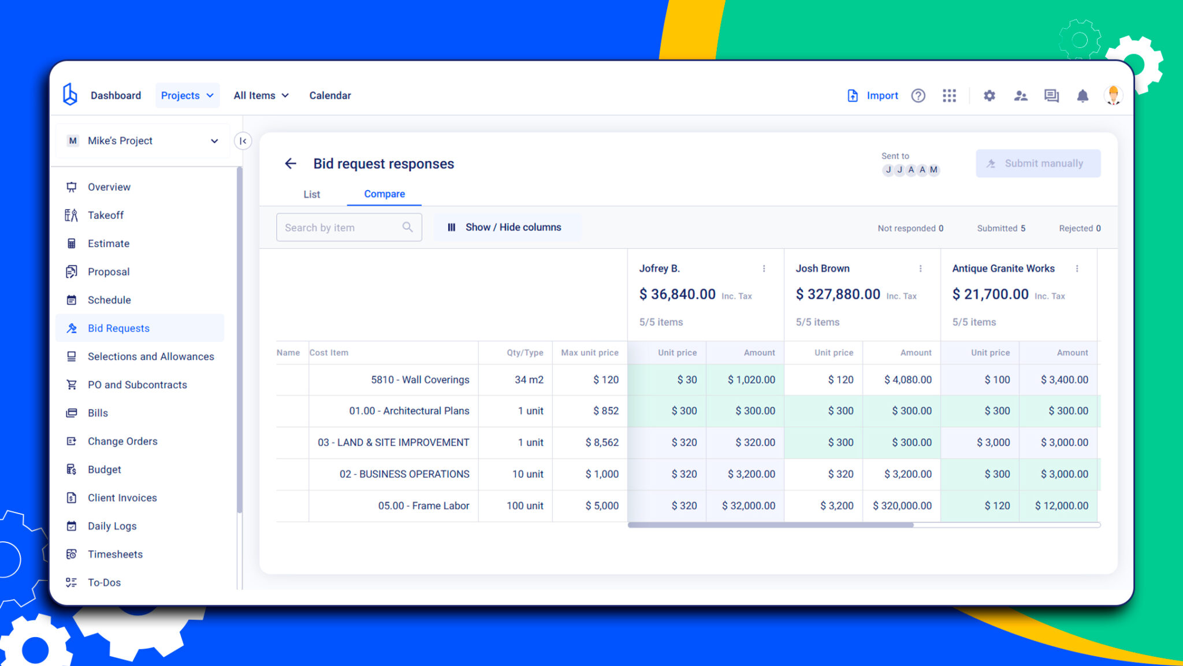Open Jofrey B. column options menu

764,269
